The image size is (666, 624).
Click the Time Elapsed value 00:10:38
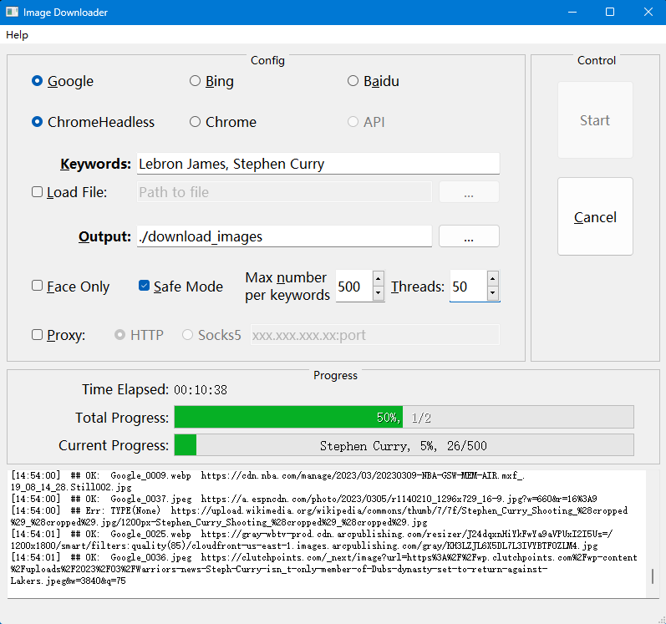click(201, 390)
